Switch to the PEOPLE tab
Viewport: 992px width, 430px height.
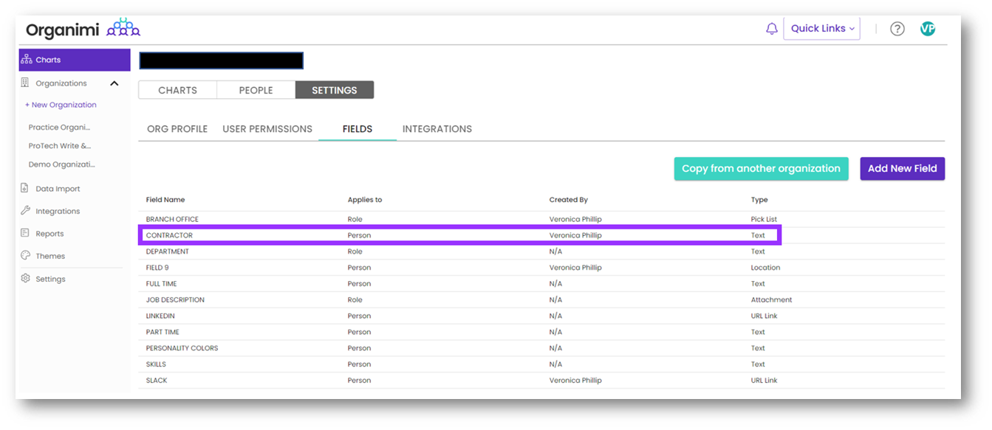point(256,90)
